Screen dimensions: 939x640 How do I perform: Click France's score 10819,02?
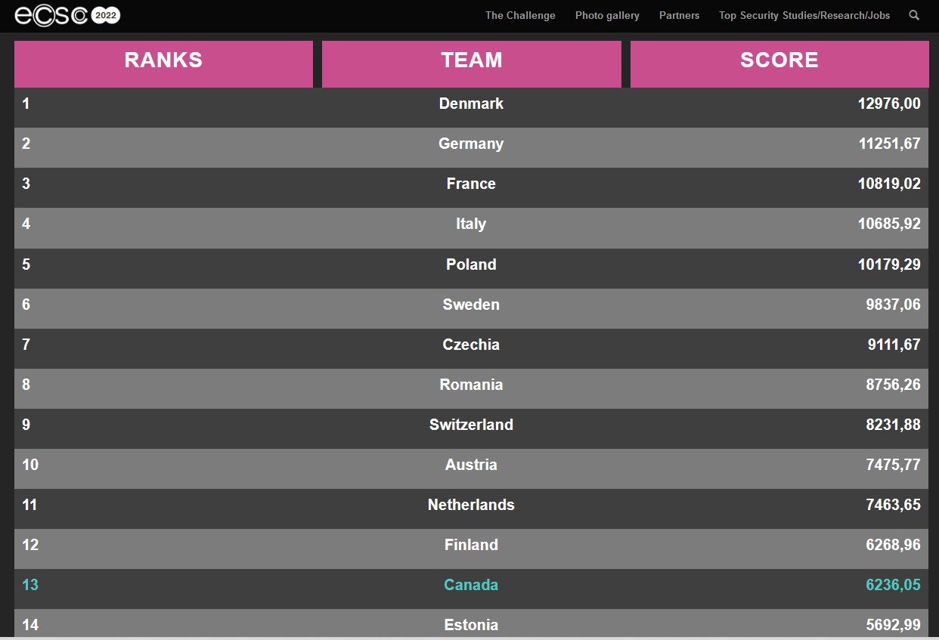[x=889, y=184]
